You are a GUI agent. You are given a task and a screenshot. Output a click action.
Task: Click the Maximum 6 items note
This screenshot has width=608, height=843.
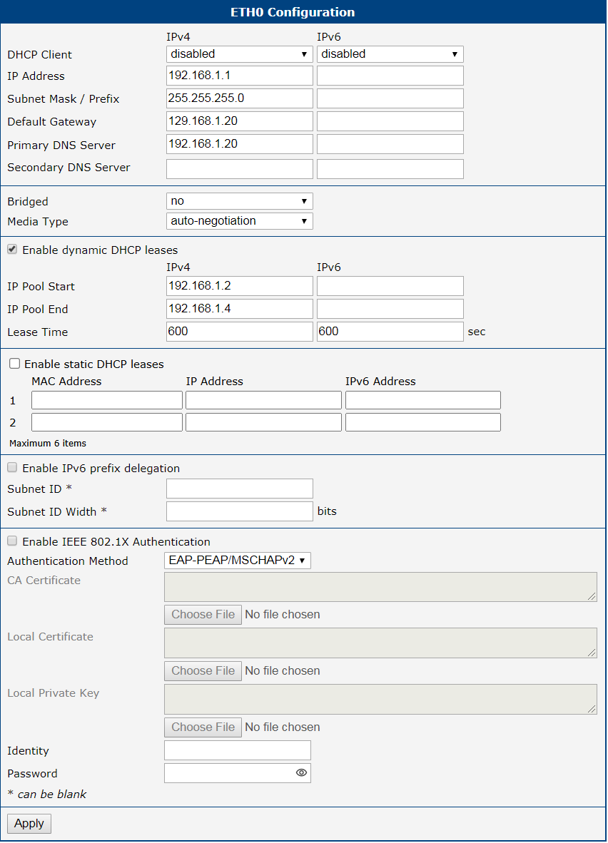coord(48,443)
